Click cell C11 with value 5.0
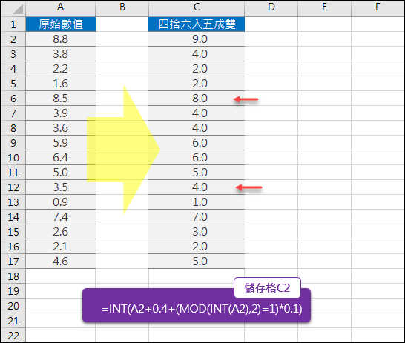The height and width of the screenshot is (343, 405). 197,173
